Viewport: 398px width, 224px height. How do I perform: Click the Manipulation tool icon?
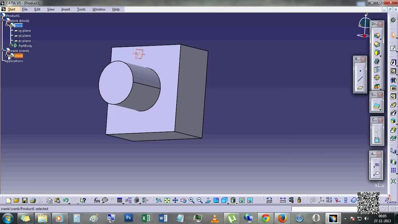(x=269, y=201)
